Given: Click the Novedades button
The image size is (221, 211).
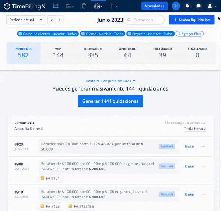Looking at the screenshot, I should click(154, 6).
